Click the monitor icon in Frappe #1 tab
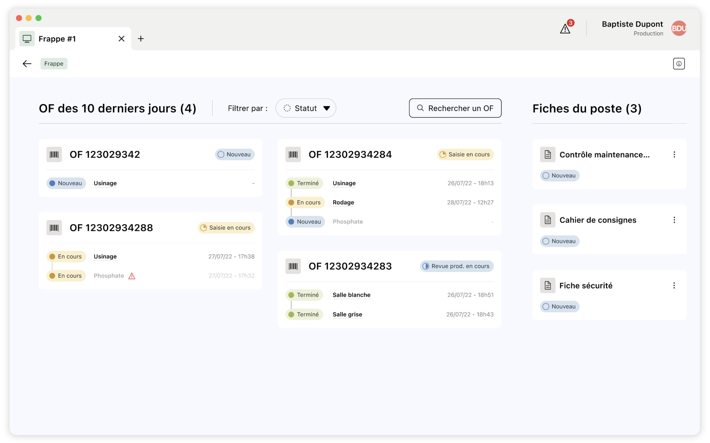 coord(27,39)
